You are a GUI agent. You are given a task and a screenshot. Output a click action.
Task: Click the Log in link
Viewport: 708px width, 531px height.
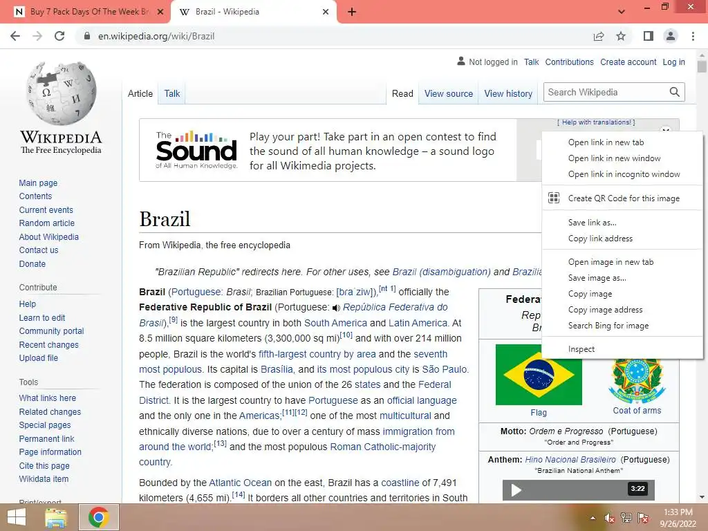[x=673, y=62]
